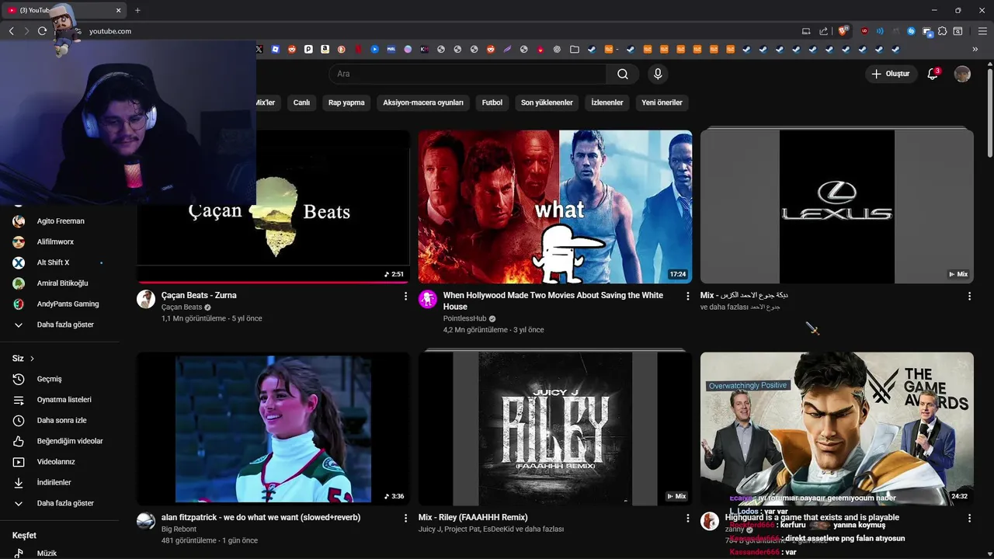This screenshot has width=994, height=559.
Task: Click the browser forward arrow
Action: 26,31
